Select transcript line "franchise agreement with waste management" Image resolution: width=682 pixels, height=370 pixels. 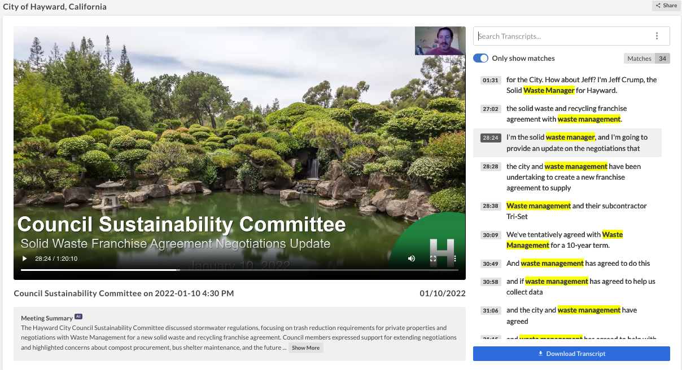(566, 114)
